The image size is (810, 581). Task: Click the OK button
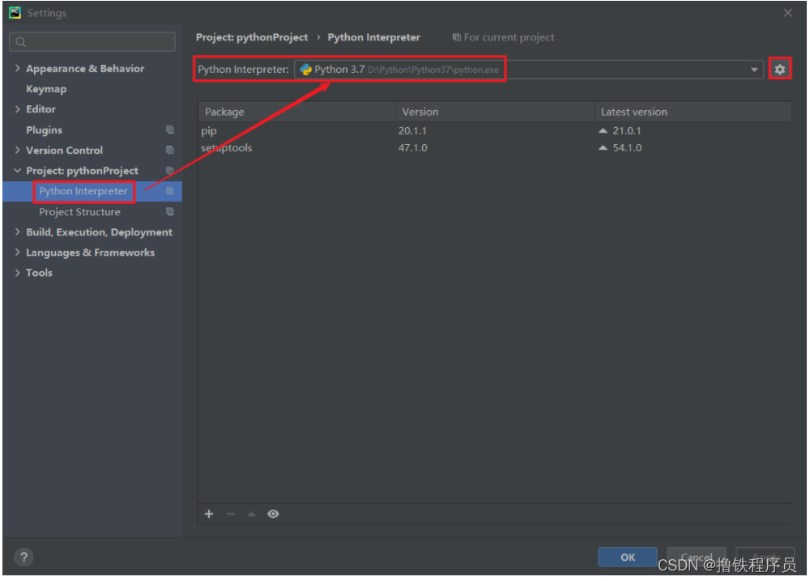click(x=628, y=558)
